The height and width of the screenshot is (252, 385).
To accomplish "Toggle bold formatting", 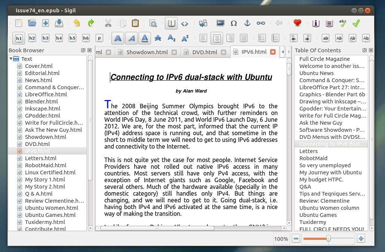I will [118, 38].
